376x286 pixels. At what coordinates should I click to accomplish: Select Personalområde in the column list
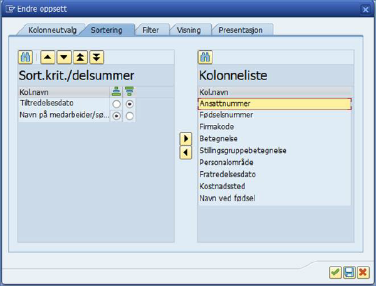tap(274, 162)
